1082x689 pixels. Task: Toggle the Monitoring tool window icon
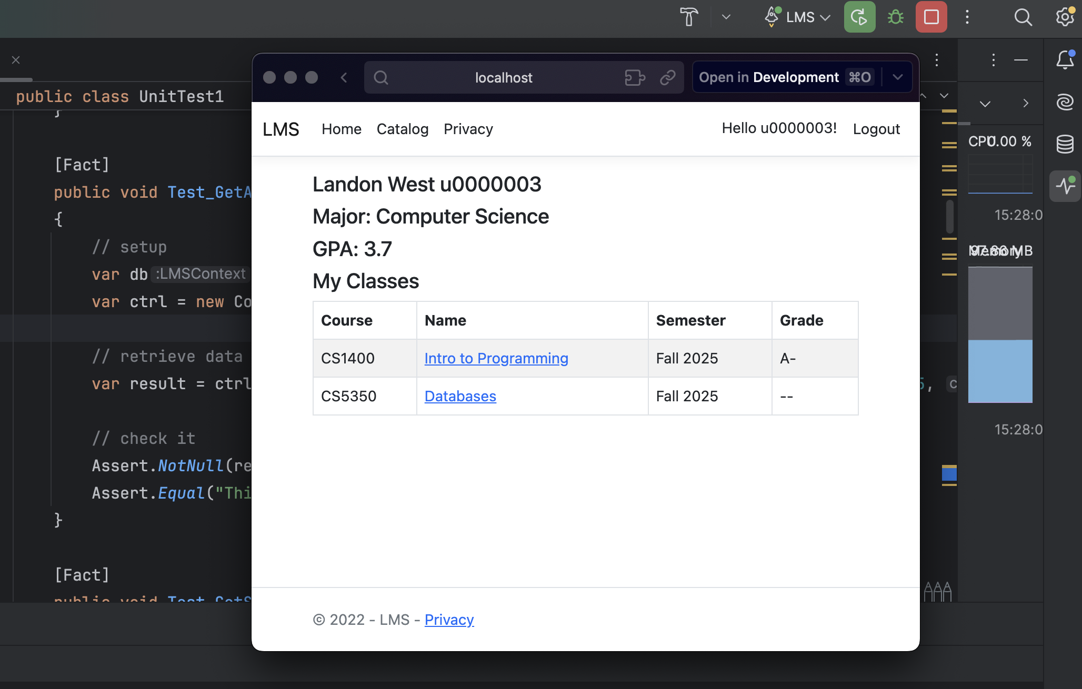[1065, 186]
